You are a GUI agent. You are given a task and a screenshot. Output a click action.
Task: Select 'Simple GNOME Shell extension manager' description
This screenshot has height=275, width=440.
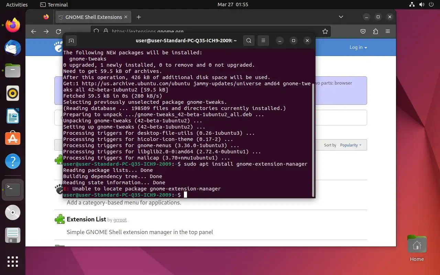tap(140, 232)
